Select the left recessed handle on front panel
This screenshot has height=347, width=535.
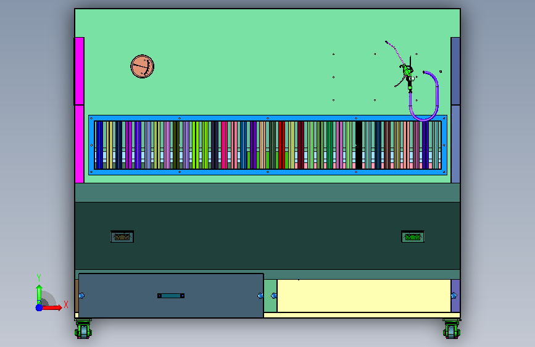pyautogui.click(x=122, y=236)
